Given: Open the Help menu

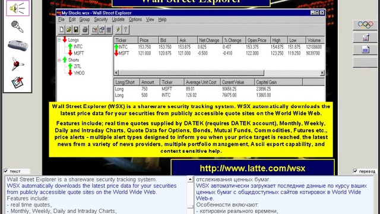Looking at the screenshot, I should coord(162,20).
